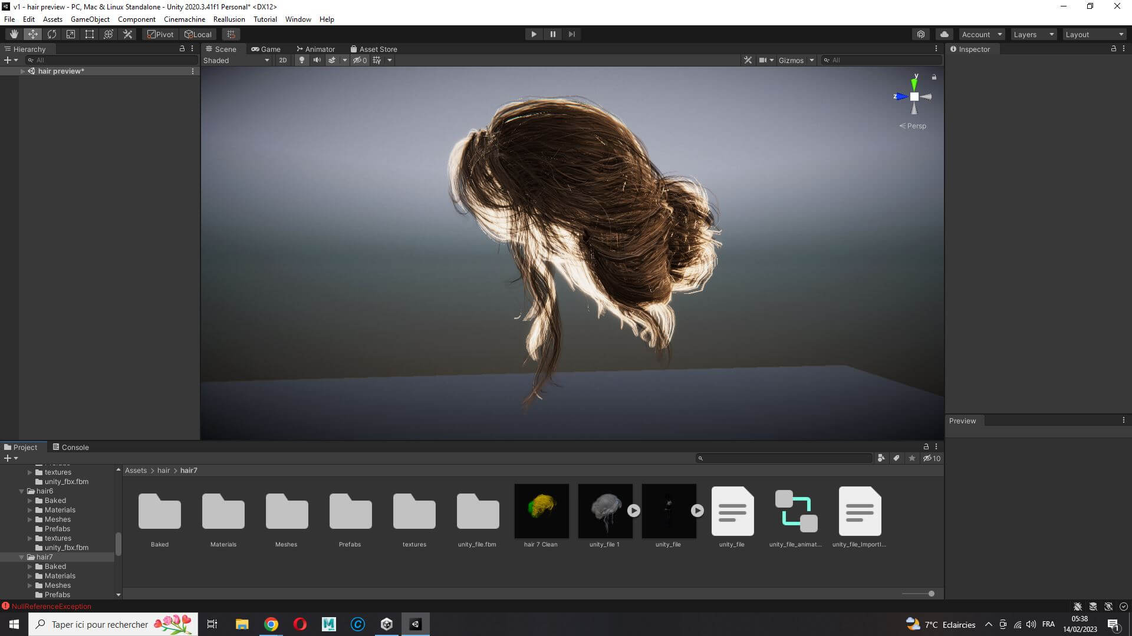Open Collaborate icon next to cloud
This screenshot has height=636, width=1132.
click(x=921, y=34)
